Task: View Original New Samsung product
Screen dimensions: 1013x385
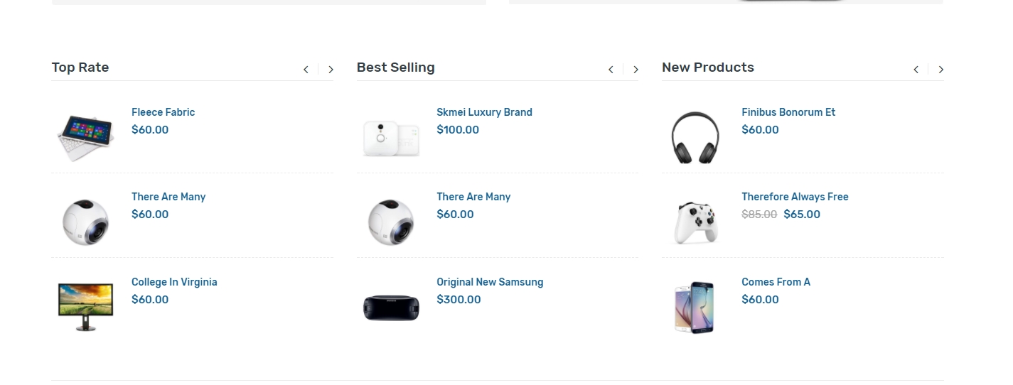Action: tap(490, 282)
